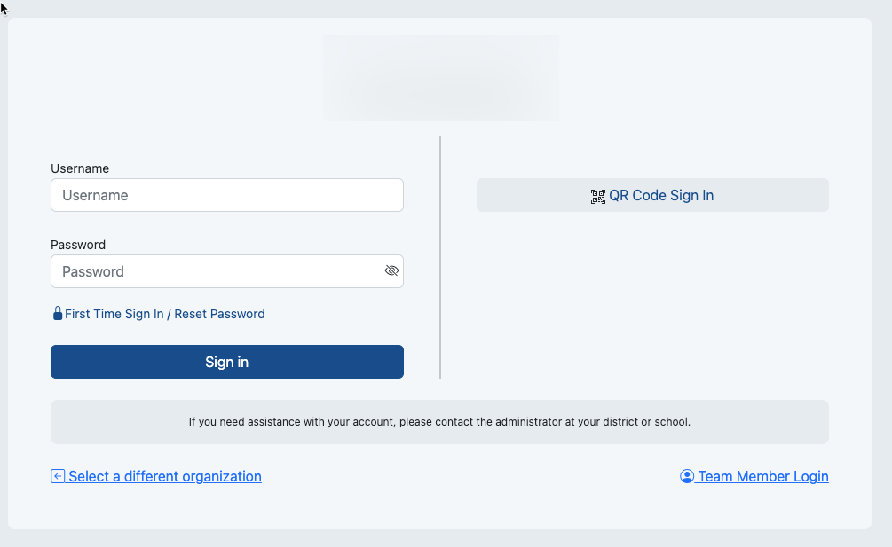Toggle password visibility eye icon
The height and width of the screenshot is (547, 892).
[391, 271]
